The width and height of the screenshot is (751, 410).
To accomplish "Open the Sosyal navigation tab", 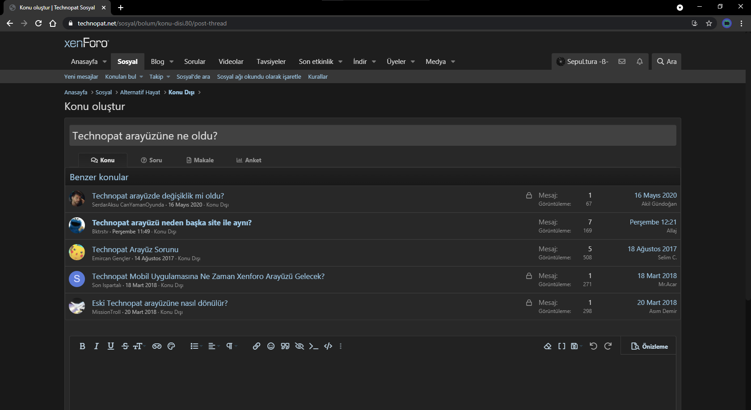I will click(127, 62).
